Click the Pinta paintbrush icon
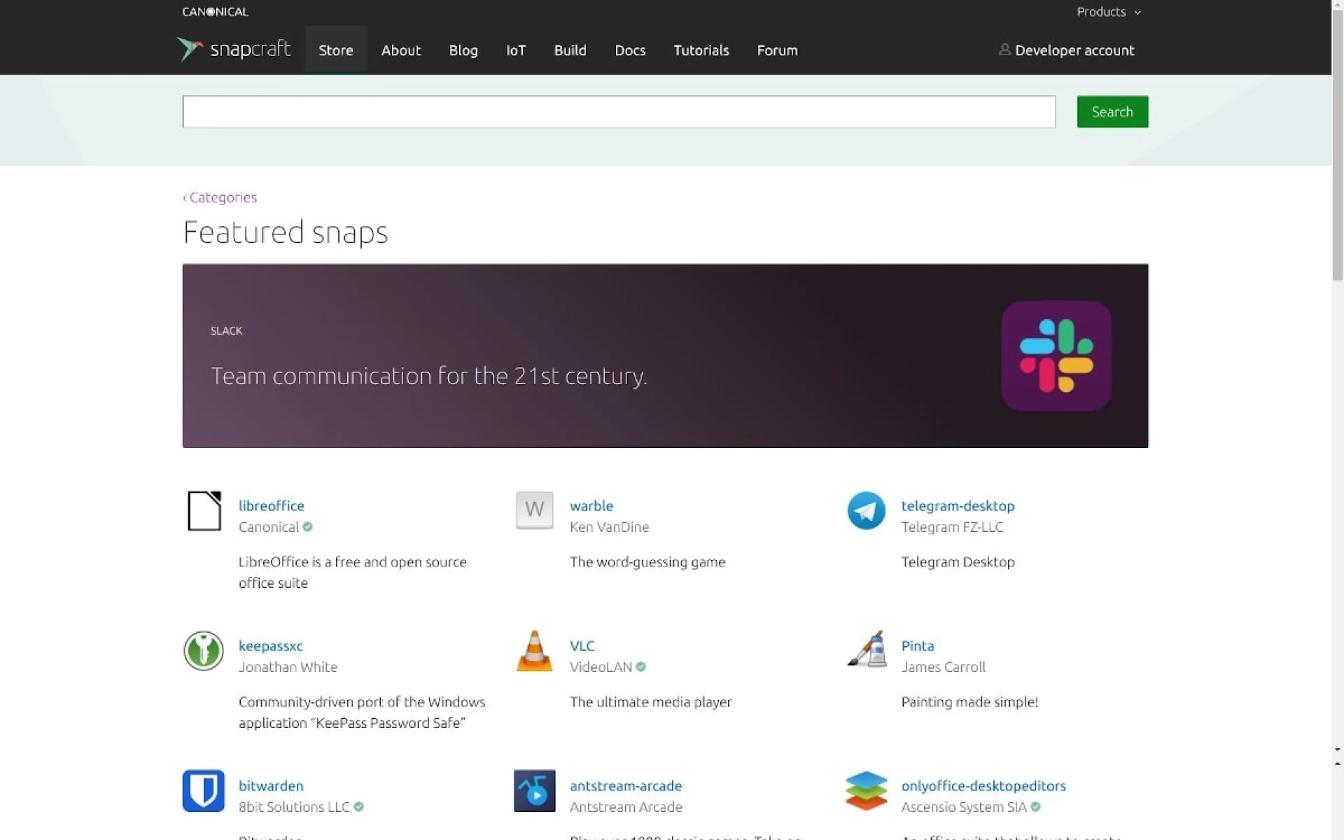 [x=867, y=650]
